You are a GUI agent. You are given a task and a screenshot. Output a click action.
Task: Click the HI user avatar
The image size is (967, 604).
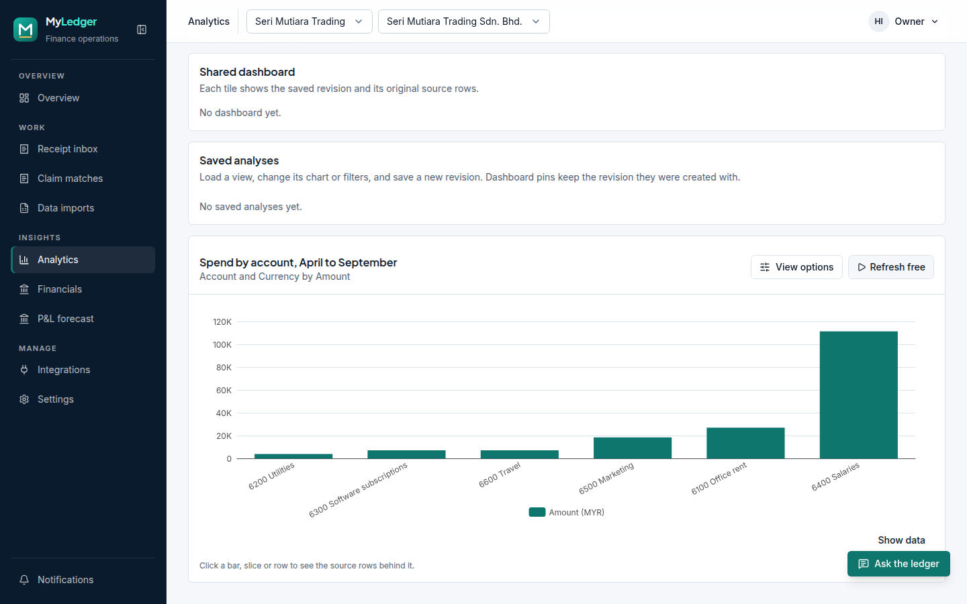pos(878,21)
